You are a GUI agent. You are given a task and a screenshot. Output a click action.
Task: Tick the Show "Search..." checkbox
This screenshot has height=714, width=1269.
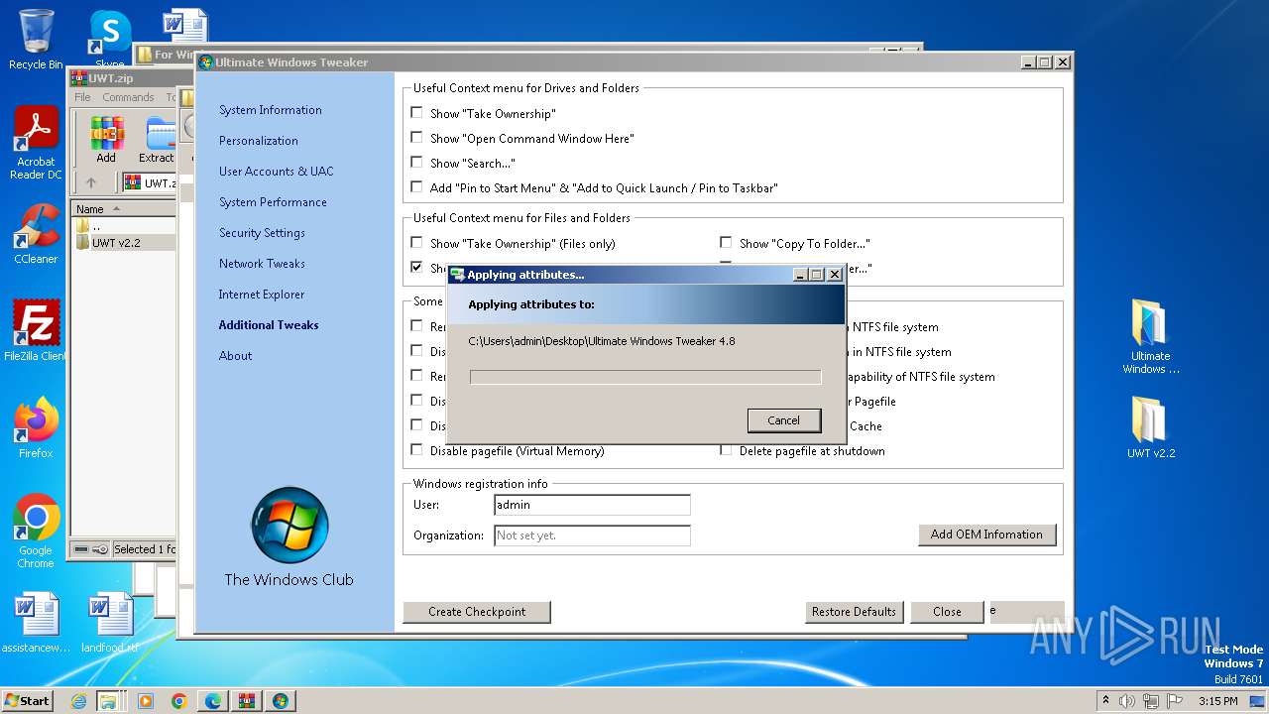click(x=416, y=163)
